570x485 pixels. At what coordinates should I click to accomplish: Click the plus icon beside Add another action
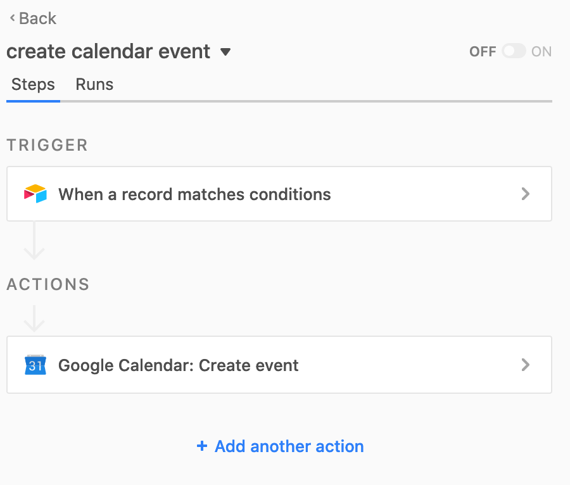pos(202,446)
